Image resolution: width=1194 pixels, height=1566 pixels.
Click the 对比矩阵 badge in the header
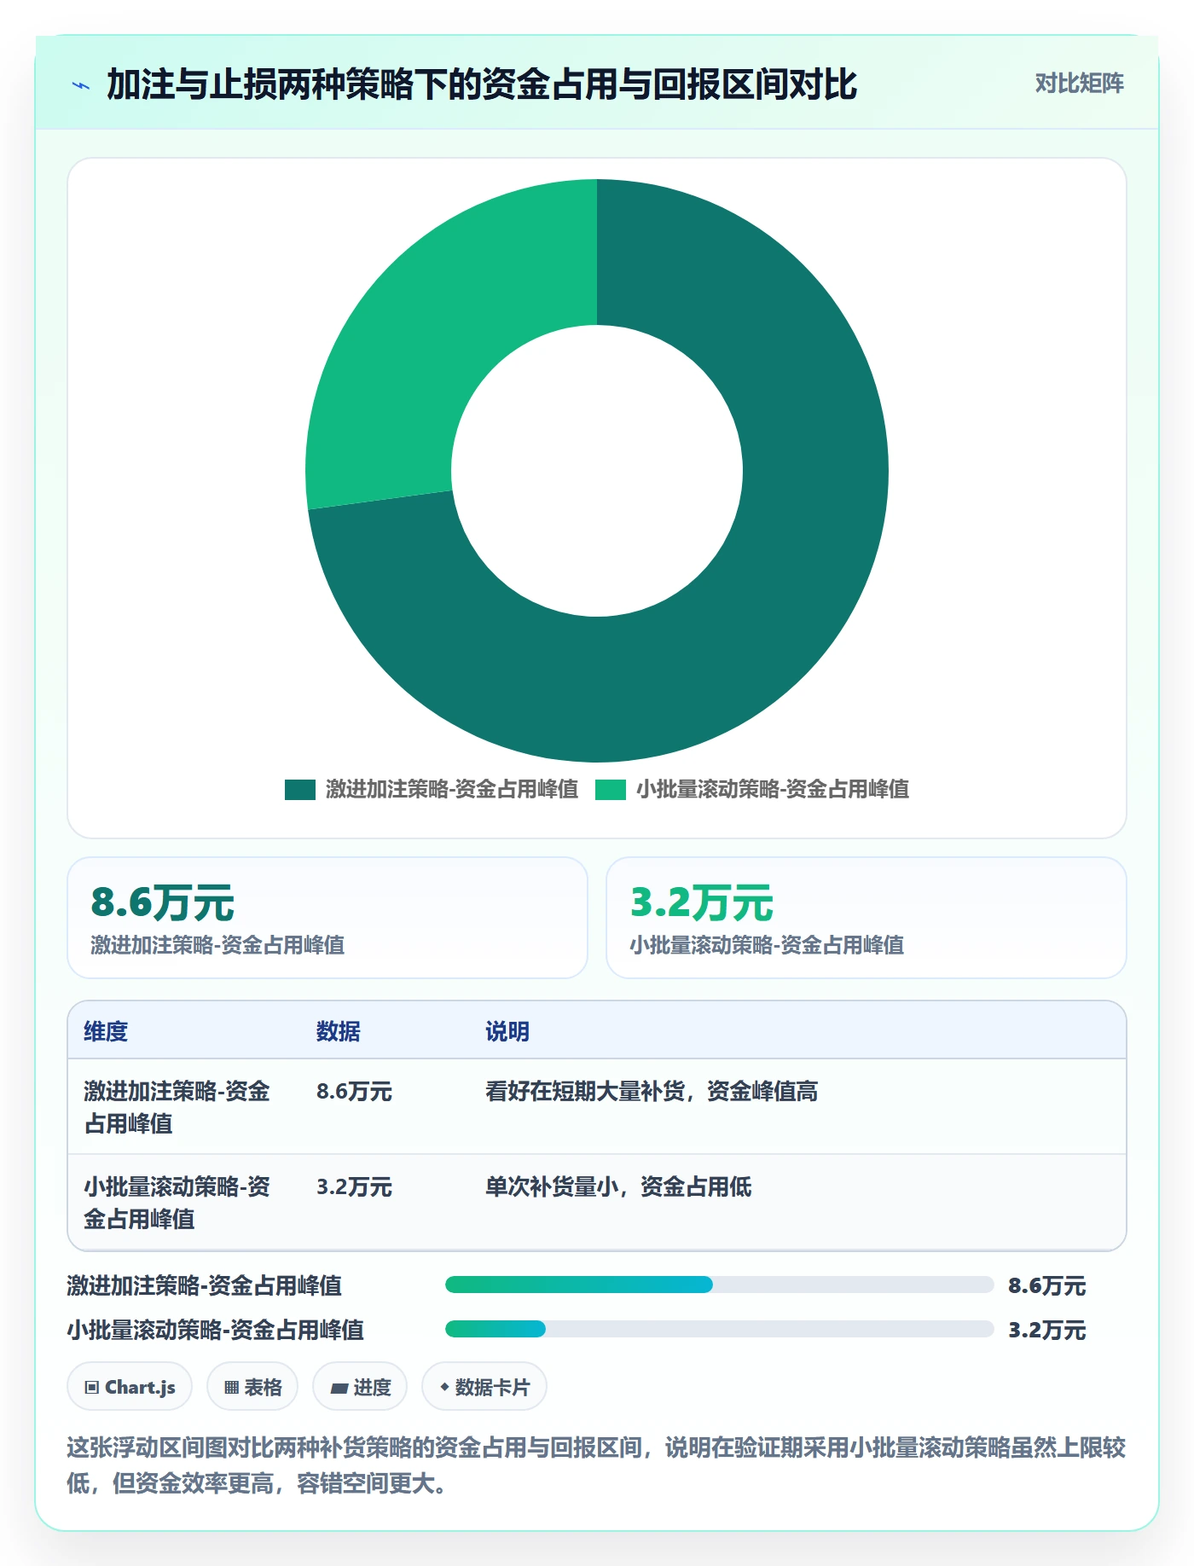[1079, 84]
